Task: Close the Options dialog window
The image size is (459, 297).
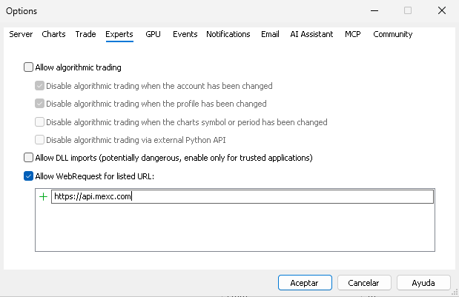Action: (442, 11)
